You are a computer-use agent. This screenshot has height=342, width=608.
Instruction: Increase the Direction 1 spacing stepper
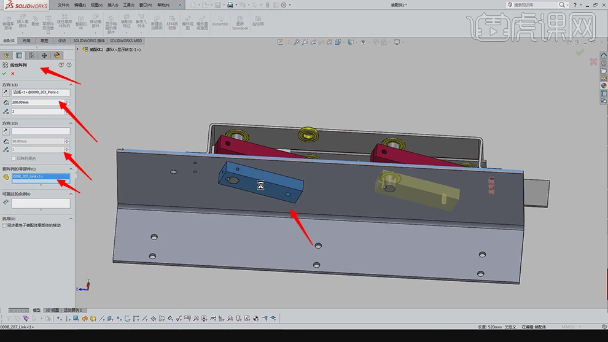[66, 100]
